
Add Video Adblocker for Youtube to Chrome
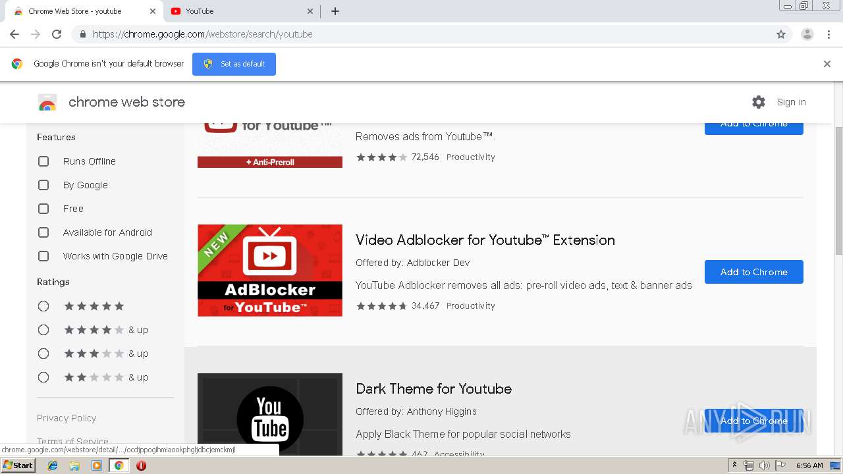tap(754, 272)
